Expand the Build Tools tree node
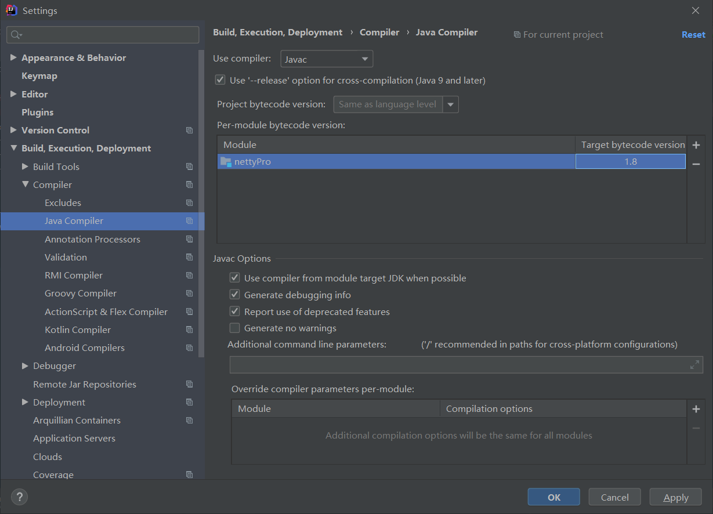This screenshot has height=514, width=713. tap(25, 166)
